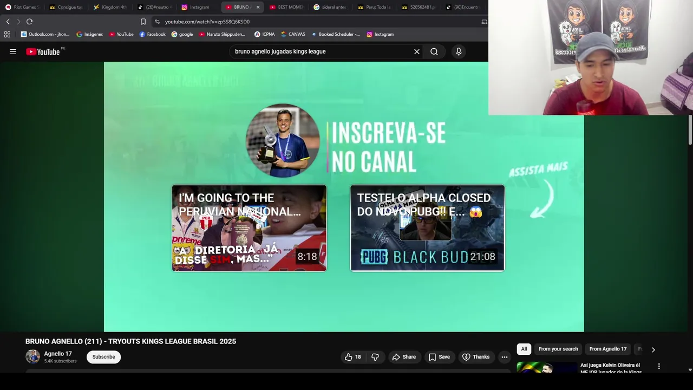The width and height of the screenshot is (693, 390).
Task: Open the YouTube guide hamburger menu
Action: coord(13,51)
